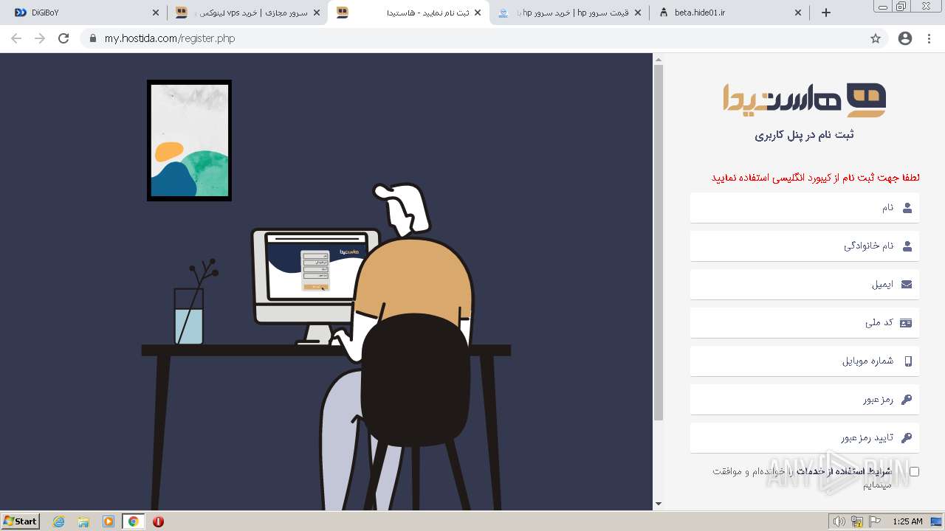945x531 pixels.
Task: Click the شماره موبایل field
Action: [x=805, y=361]
